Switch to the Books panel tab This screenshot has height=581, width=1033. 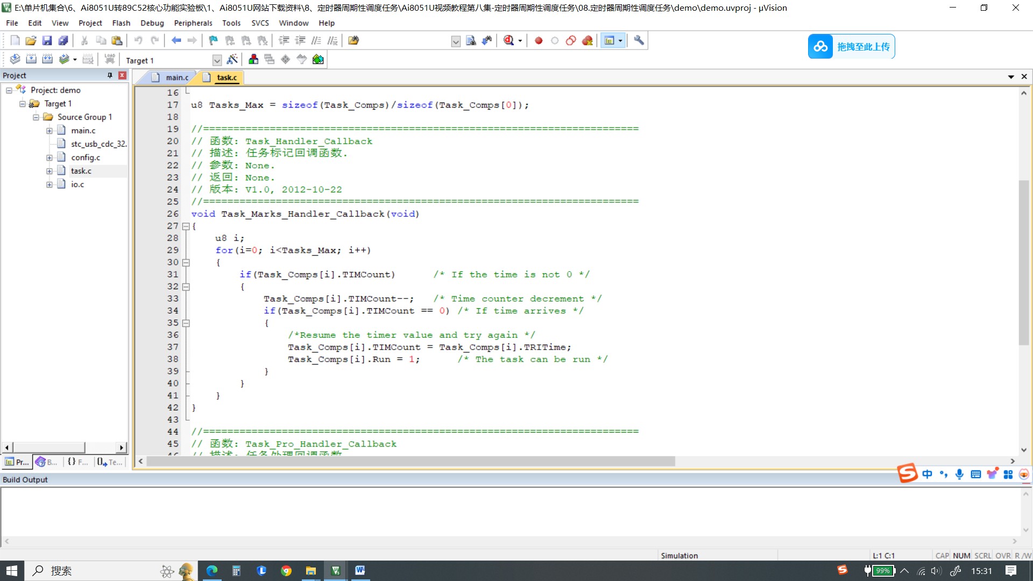(x=47, y=462)
